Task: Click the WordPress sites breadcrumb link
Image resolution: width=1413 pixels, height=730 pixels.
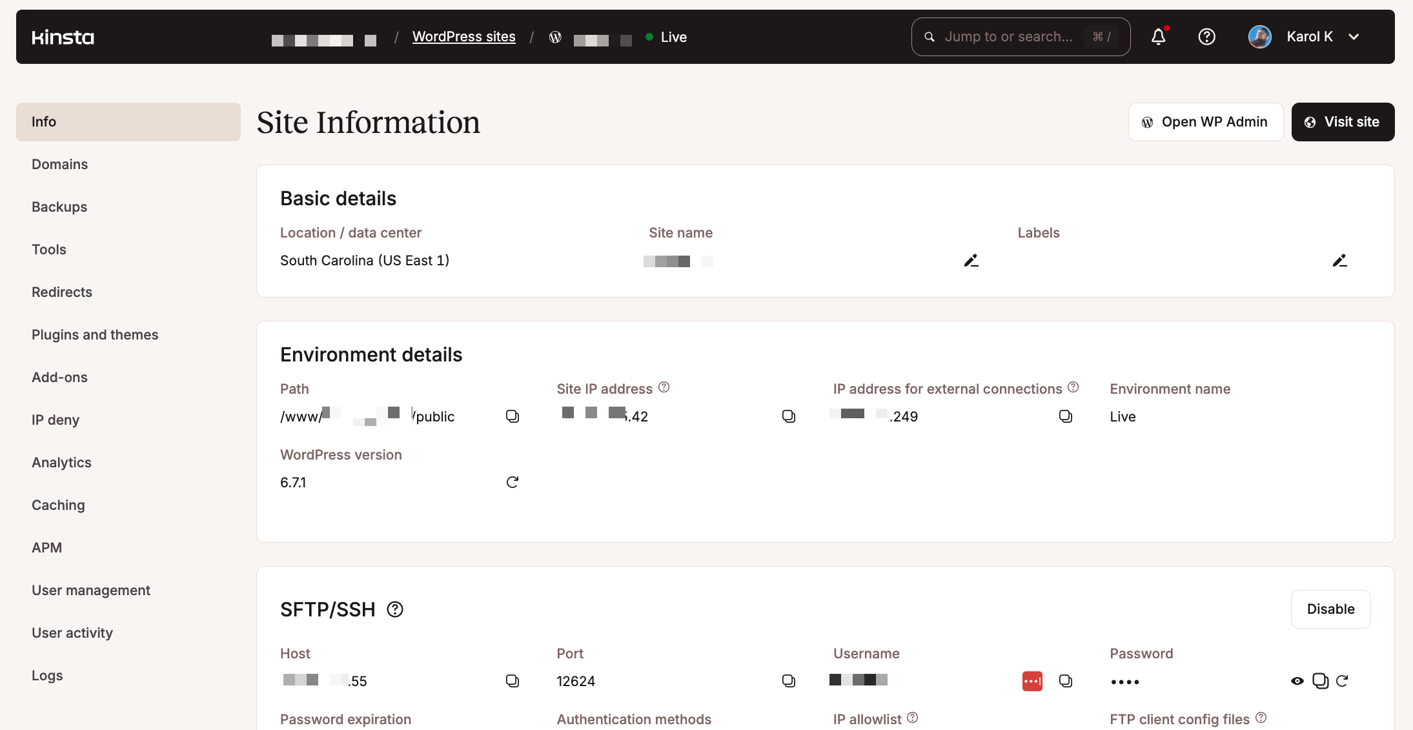Action: [463, 37]
